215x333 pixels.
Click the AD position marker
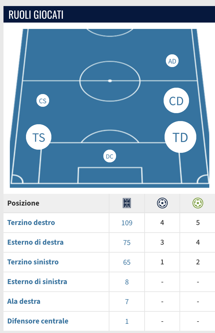(172, 61)
